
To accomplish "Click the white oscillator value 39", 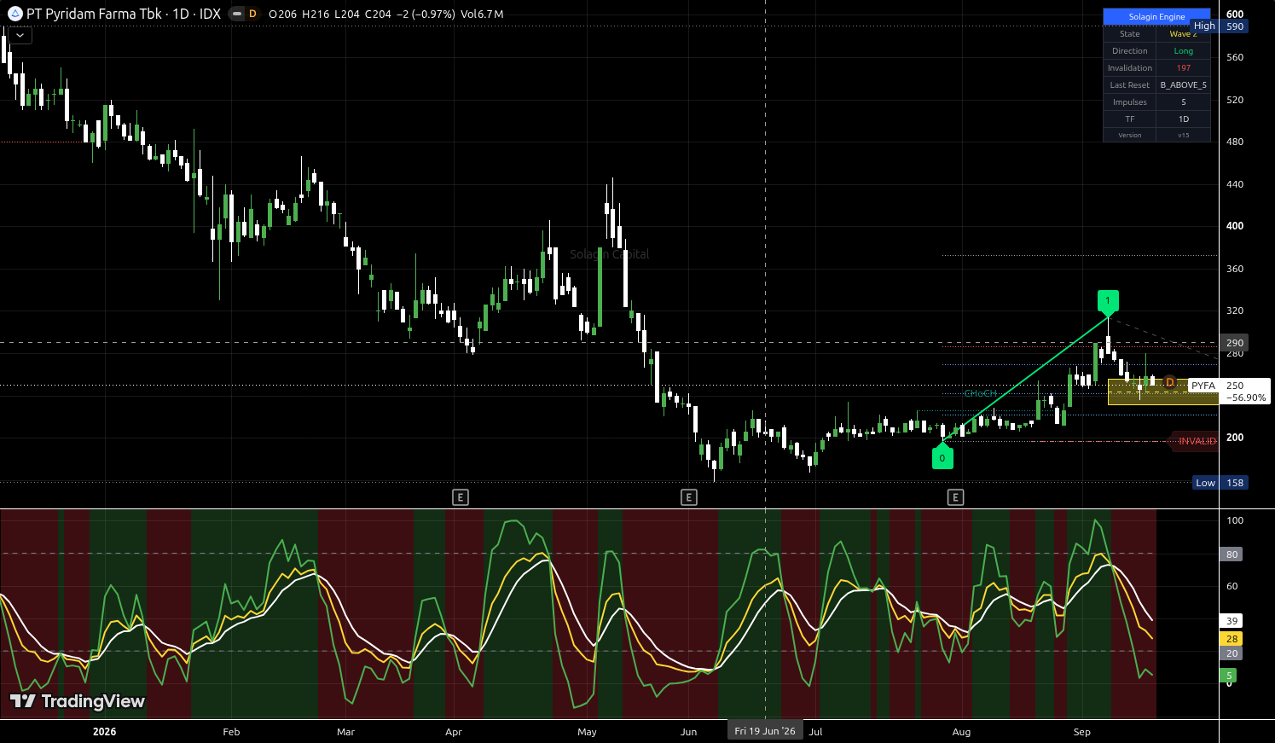I will pyautogui.click(x=1232, y=621).
